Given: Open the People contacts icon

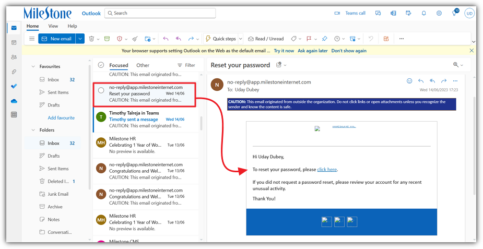Looking at the screenshot, I should 14,57.
